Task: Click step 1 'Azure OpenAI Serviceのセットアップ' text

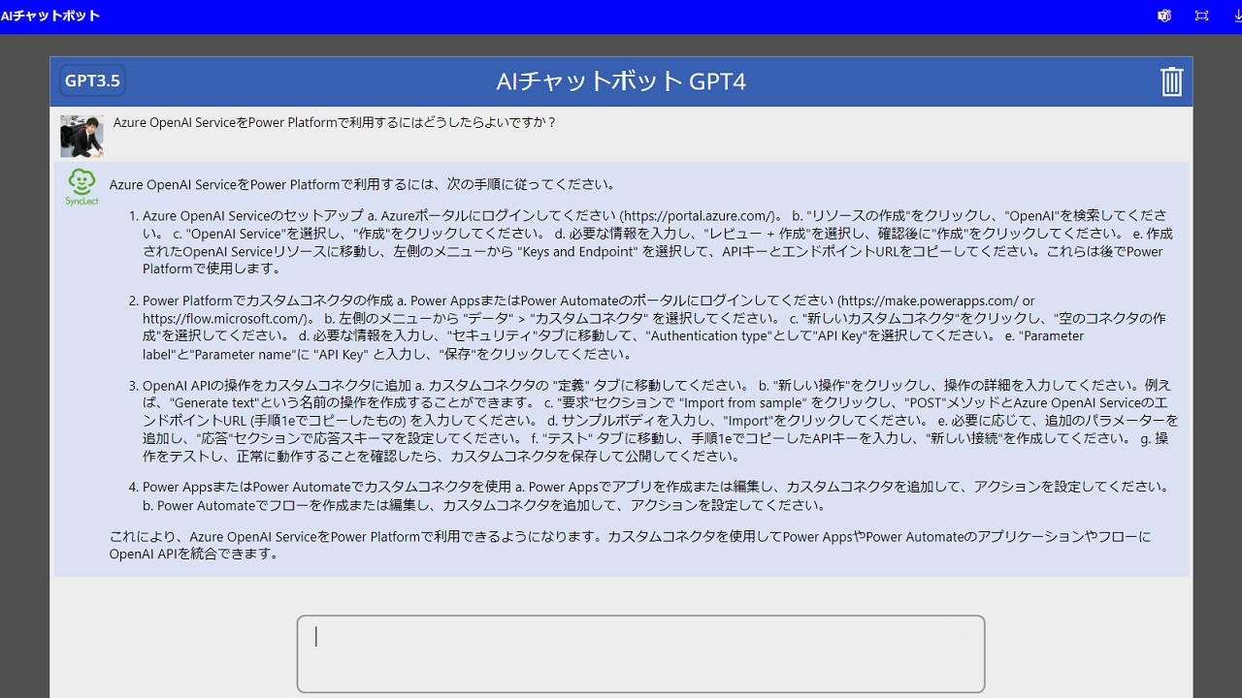Action: coord(252,215)
